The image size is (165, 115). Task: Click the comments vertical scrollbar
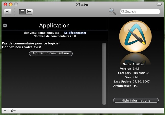[104, 74]
